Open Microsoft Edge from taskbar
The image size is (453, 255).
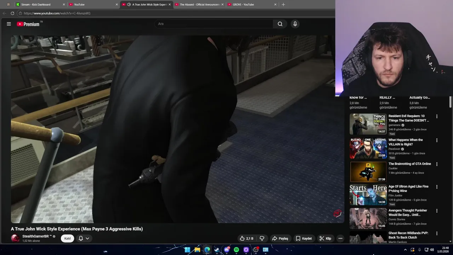coord(207,250)
